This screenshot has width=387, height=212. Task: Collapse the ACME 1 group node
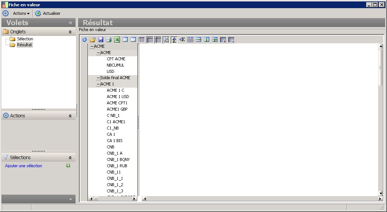98,84
